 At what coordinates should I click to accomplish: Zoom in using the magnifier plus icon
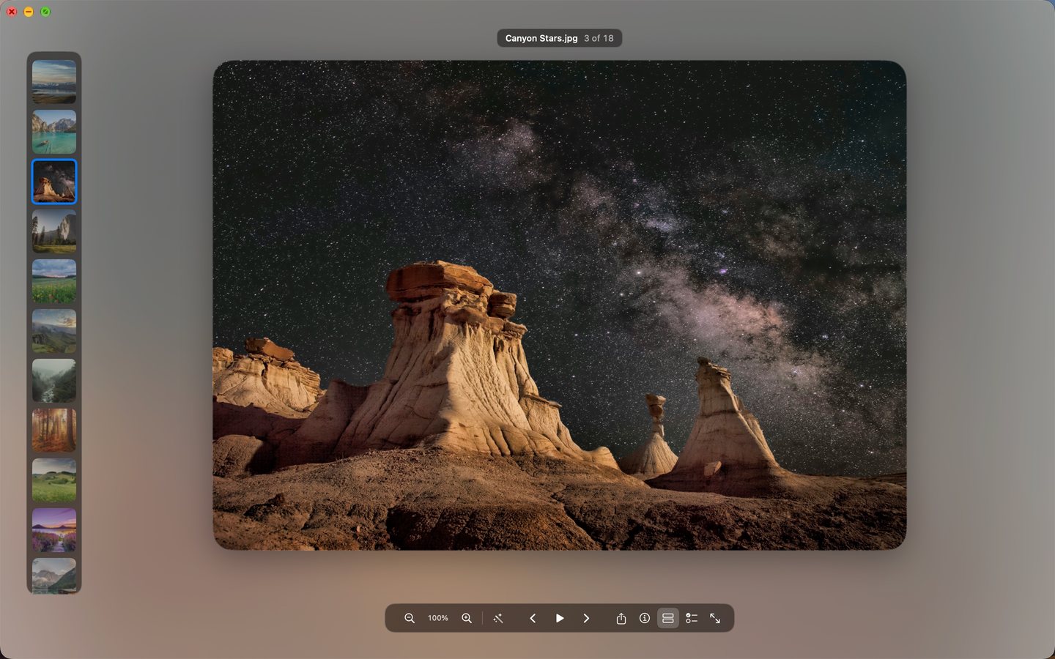click(x=467, y=618)
